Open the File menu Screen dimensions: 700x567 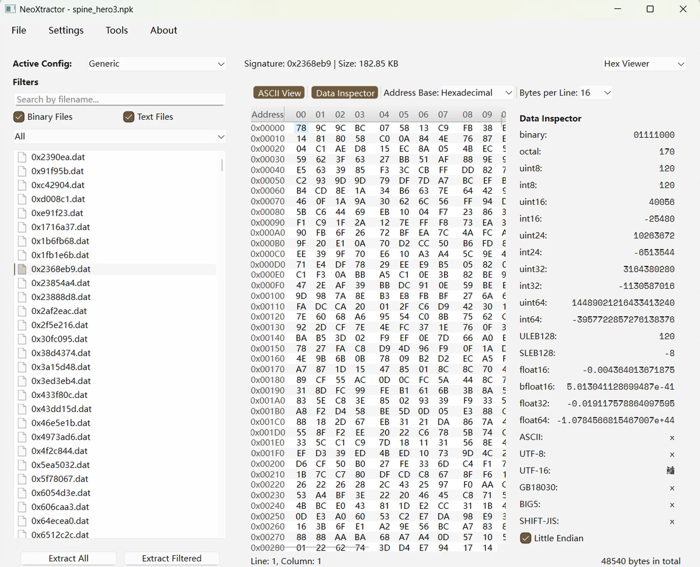click(19, 31)
